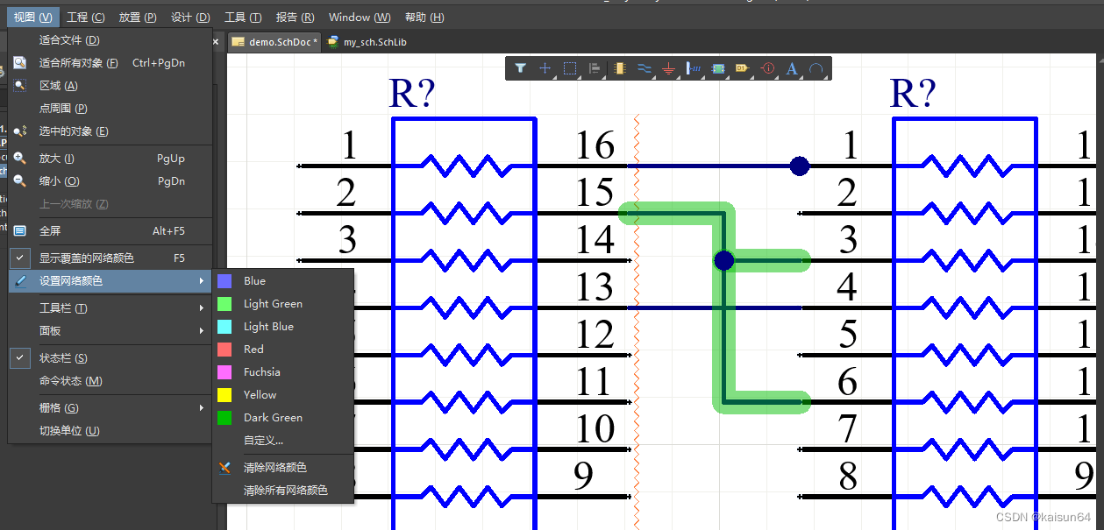This screenshot has width=1104, height=530.
Task: Select the GND power port icon
Action: pos(668,68)
